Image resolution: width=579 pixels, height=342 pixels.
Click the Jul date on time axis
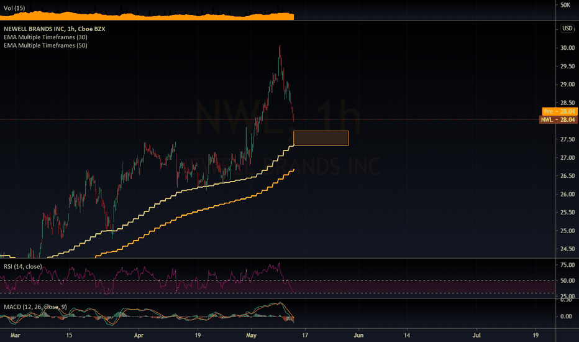(x=476, y=335)
